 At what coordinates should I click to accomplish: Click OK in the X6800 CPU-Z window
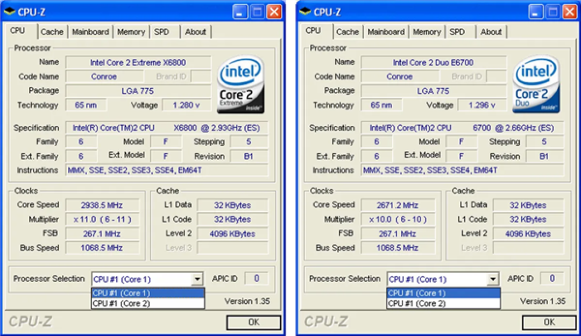pyautogui.click(x=254, y=323)
